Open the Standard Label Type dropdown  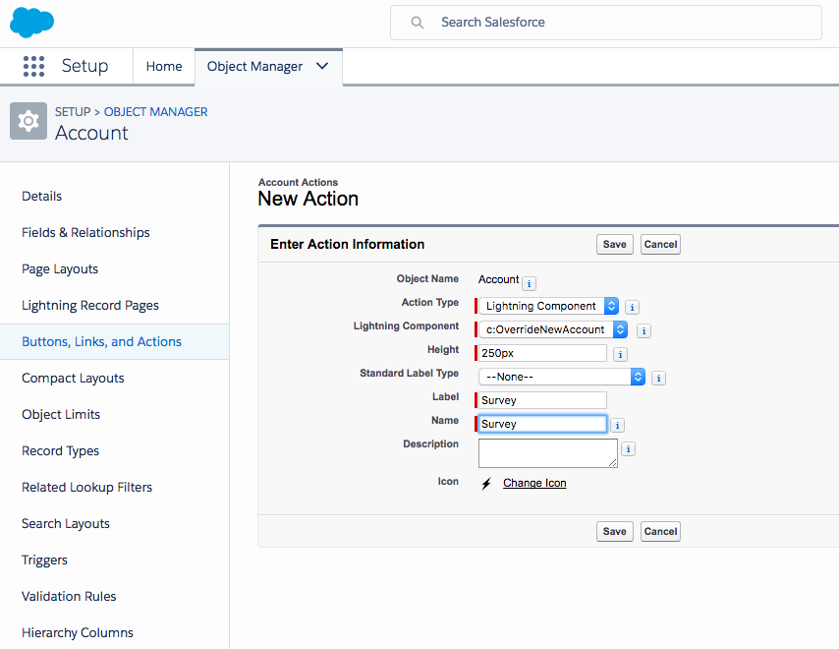pos(562,377)
